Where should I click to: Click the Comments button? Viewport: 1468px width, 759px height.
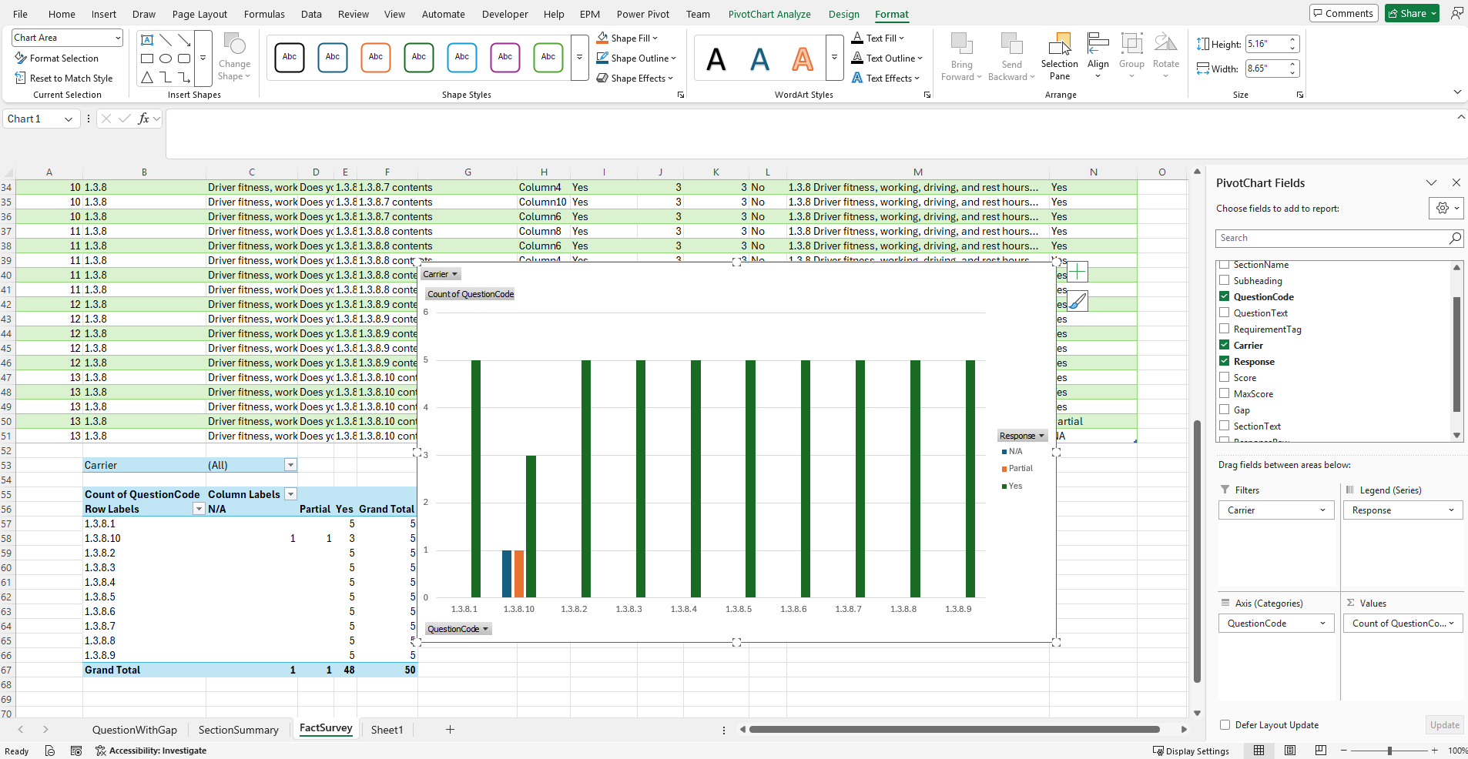pyautogui.click(x=1343, y=13)
